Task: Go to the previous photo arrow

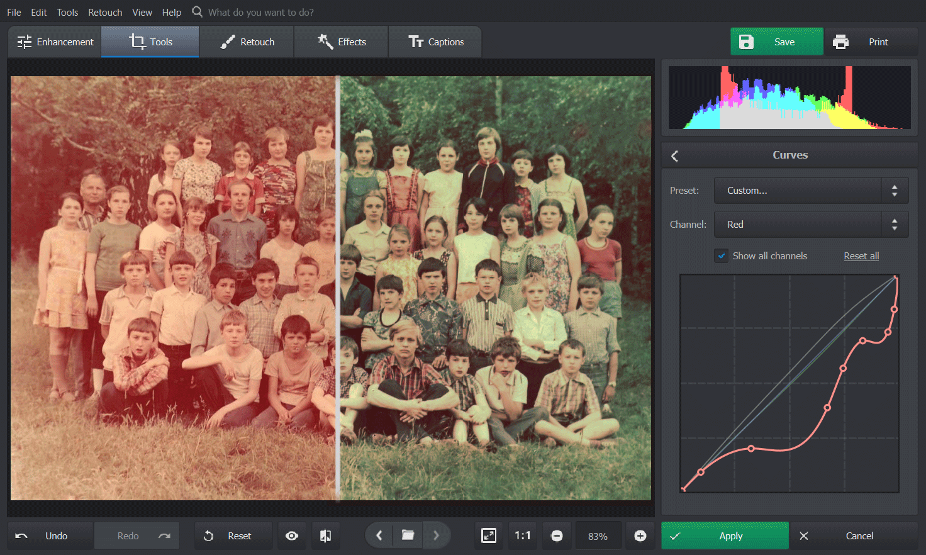Action: [379, 535]
